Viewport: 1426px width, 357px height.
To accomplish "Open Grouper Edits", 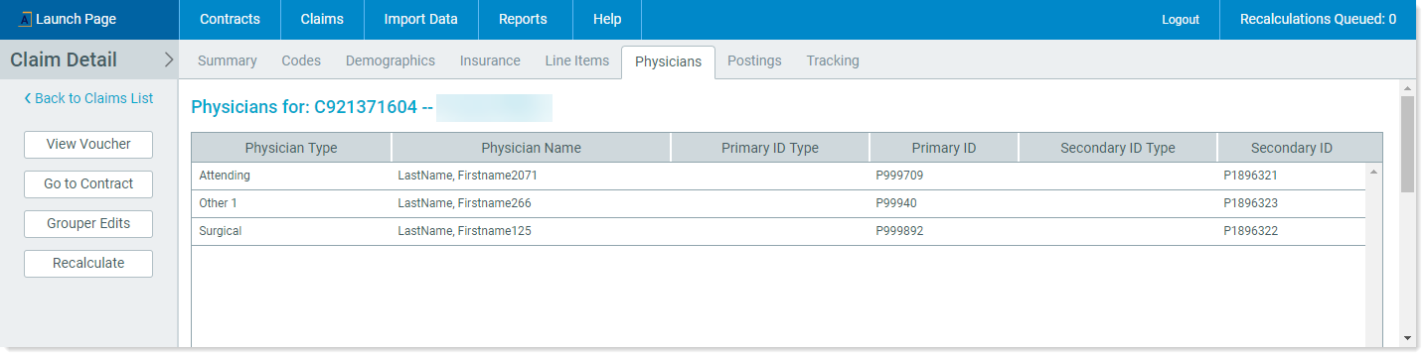I will point(88,223).
